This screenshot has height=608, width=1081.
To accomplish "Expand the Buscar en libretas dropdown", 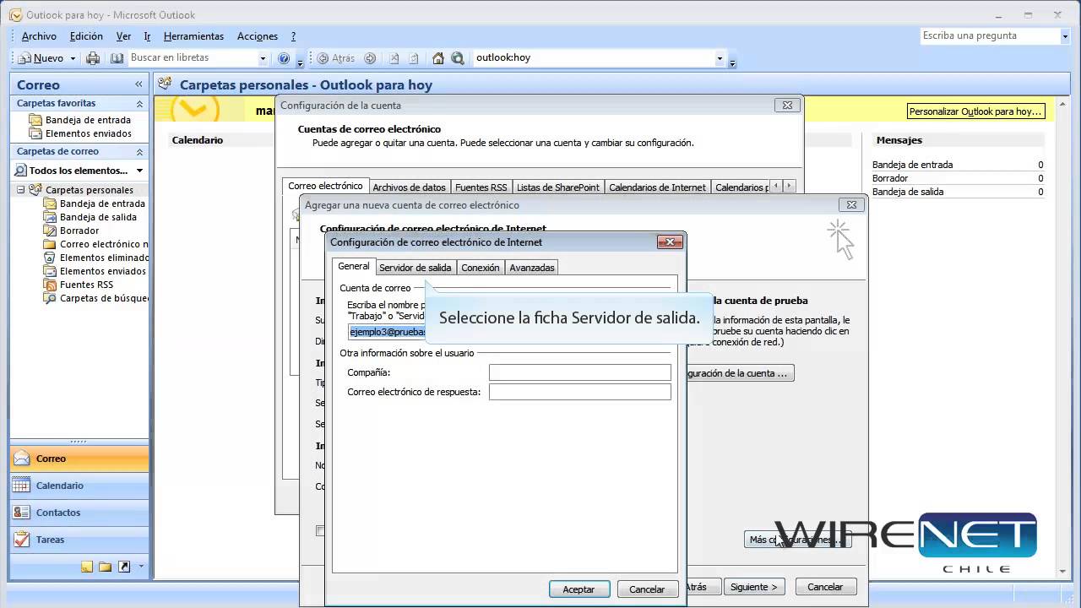I will 263,58.
